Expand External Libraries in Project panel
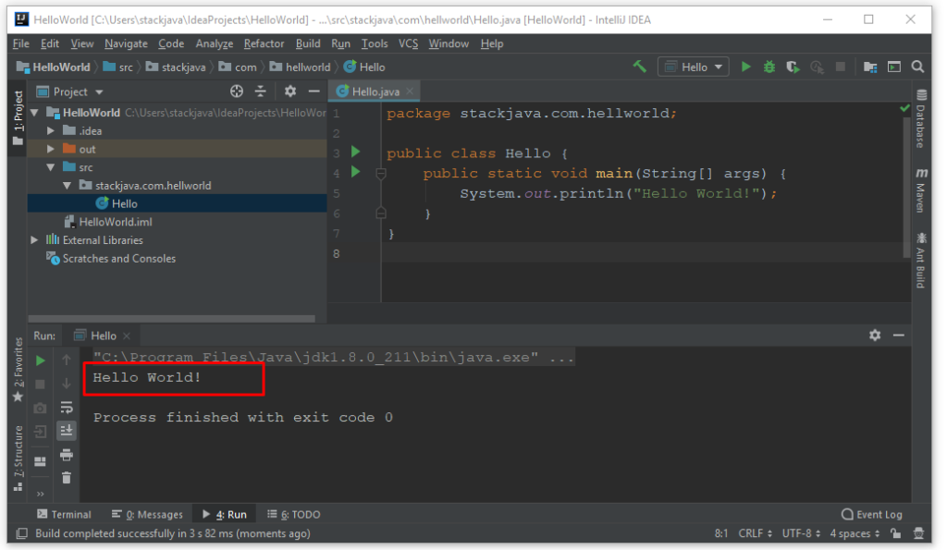The image size is (947, 550). pyautogui.click(x=34, y=239)
